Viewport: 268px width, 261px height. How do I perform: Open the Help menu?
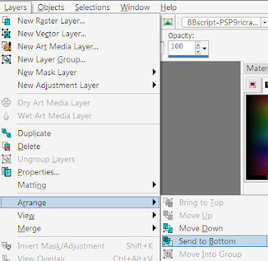[168, 7]
